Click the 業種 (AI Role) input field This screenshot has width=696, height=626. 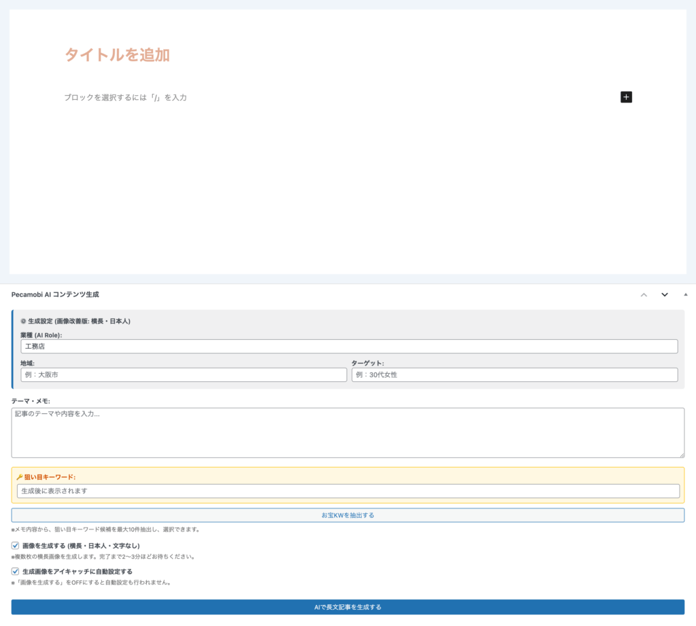coord(349,347)
